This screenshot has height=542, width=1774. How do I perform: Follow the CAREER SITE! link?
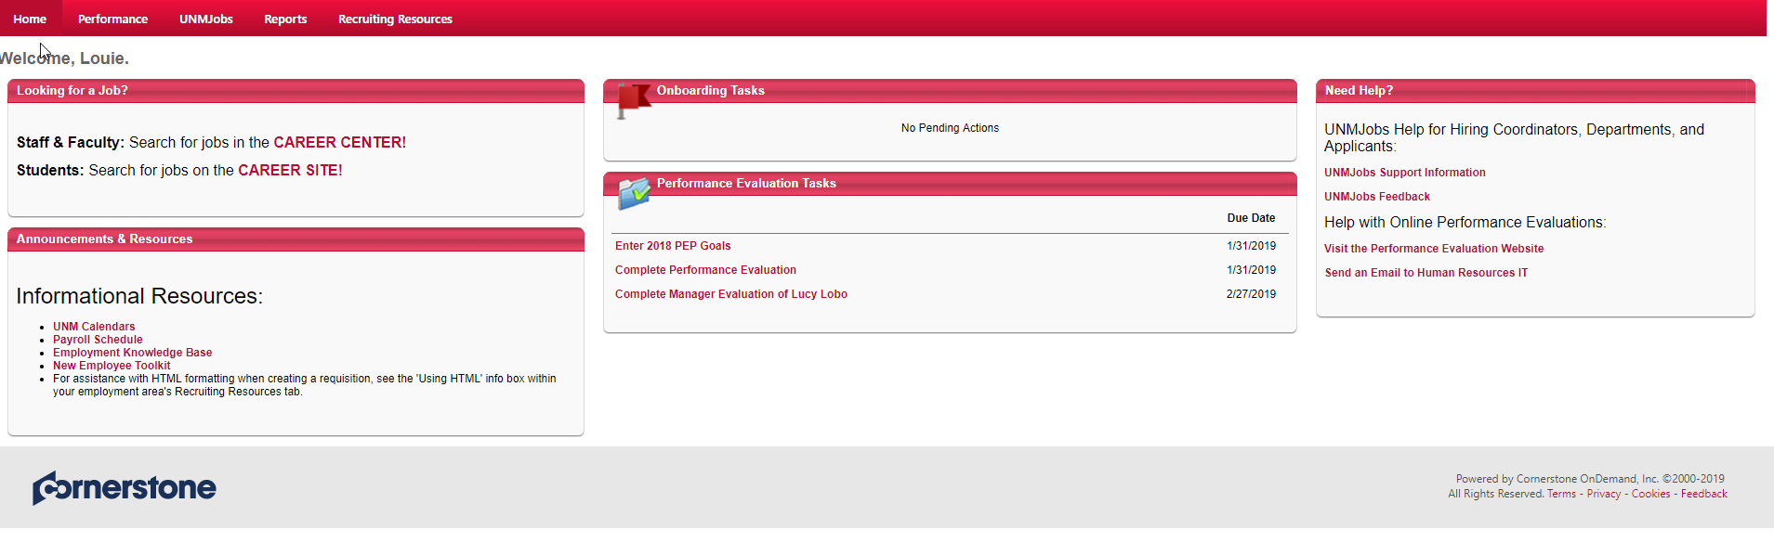[290, 170]
